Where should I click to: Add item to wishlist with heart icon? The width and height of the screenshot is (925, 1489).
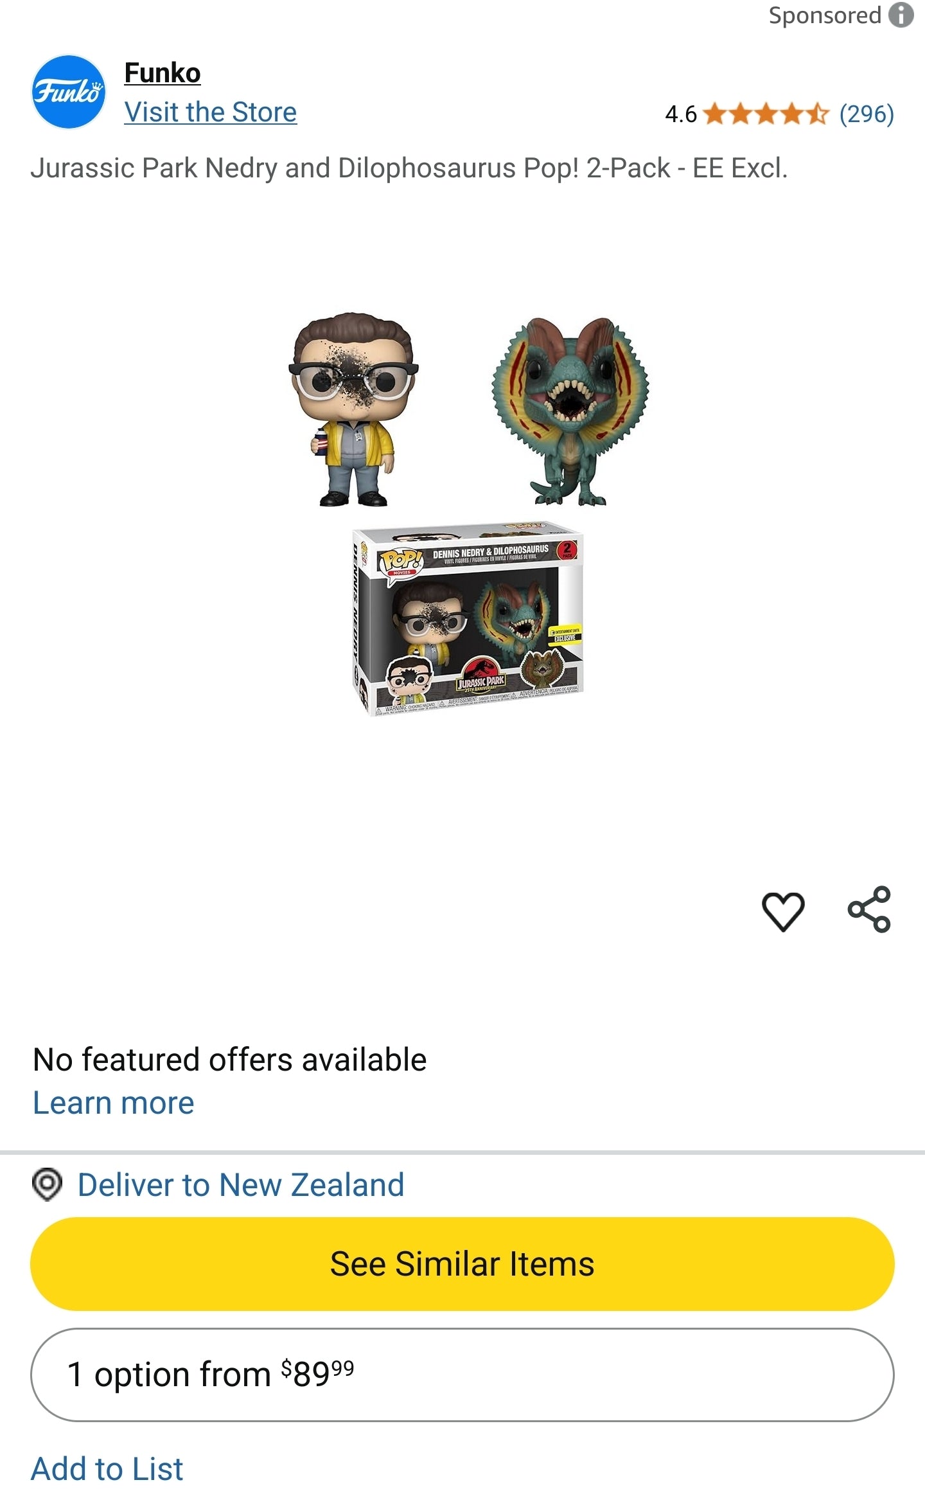pyautogui.click(x=783, y=911)
